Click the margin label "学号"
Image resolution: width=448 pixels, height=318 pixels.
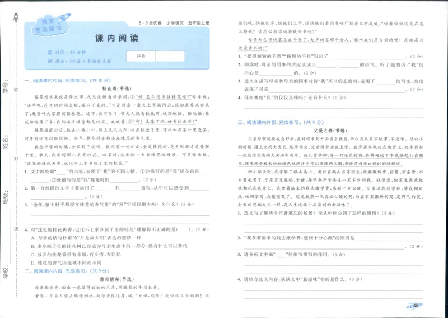6,87
